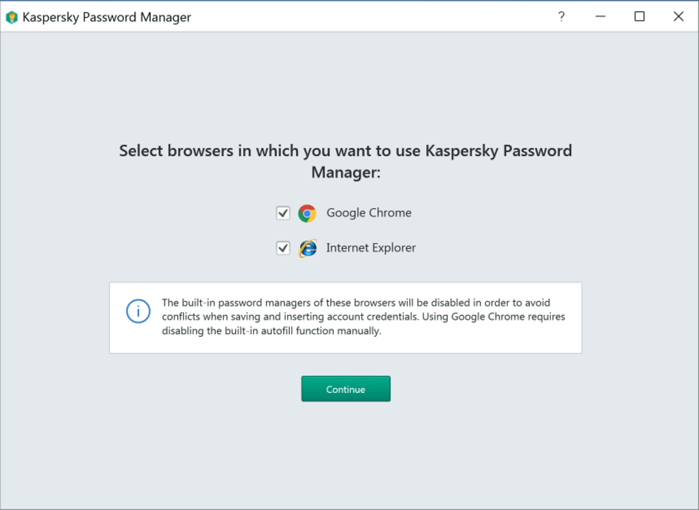
Task: Click the blue information circle icon
Action: click(138, 312)
